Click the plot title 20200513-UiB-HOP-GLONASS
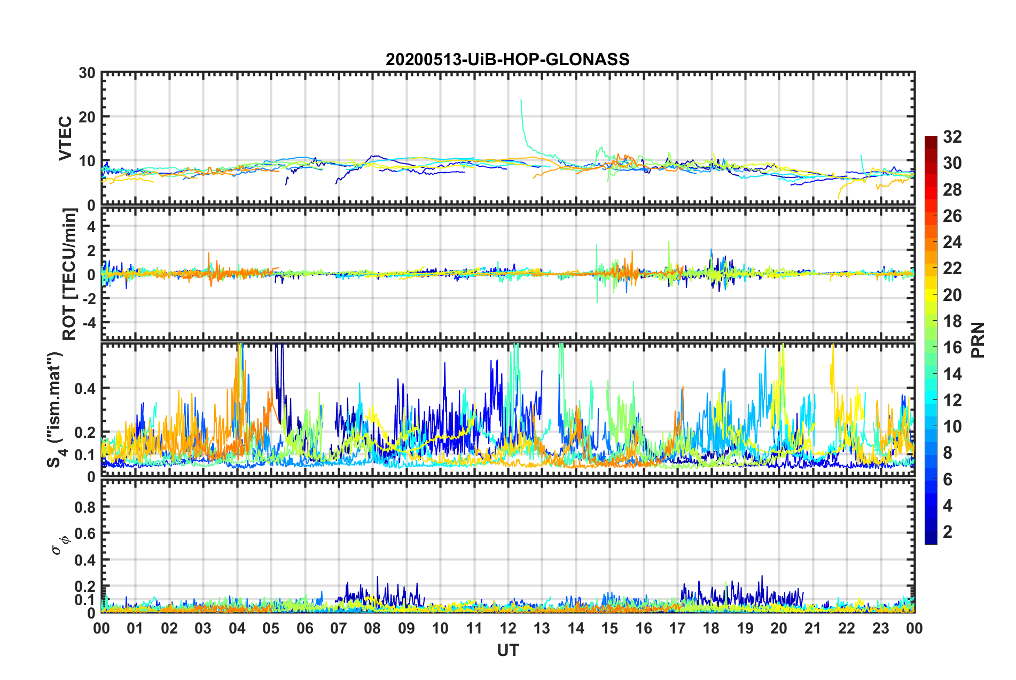Viewport: 1016px width, 680px height. click(x=507, y=59)
